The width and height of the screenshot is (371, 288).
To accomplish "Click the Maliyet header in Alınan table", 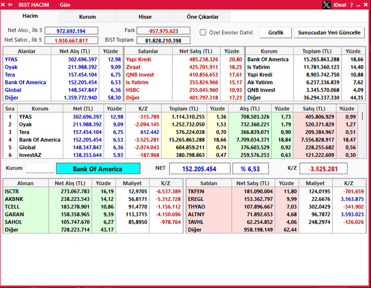I will pyautogui.click(x=132, y=183).
